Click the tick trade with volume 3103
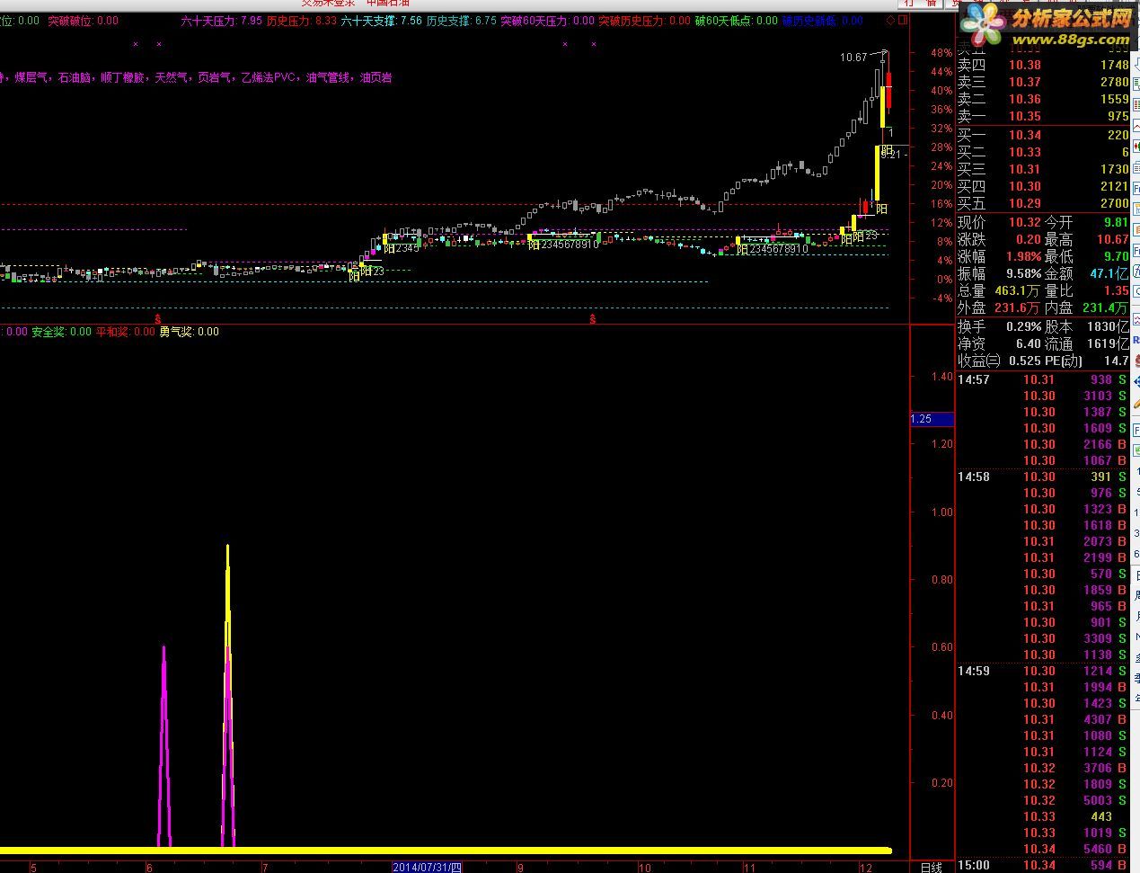This screenshot has height=873, width=1140. [1098, 396]
